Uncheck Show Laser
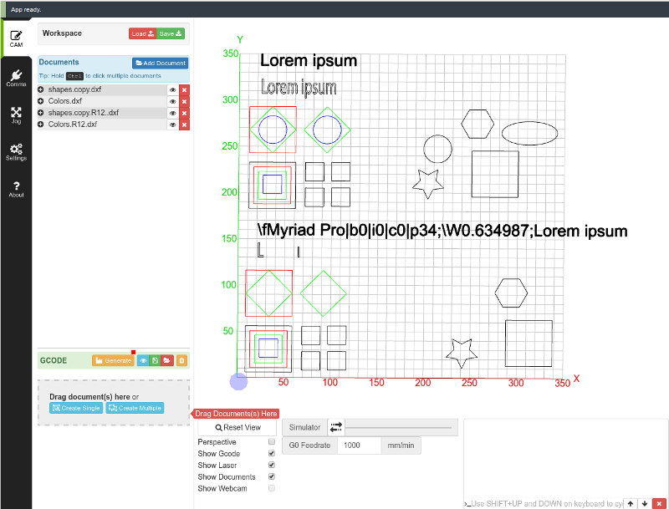 click(x=272, y=465)
